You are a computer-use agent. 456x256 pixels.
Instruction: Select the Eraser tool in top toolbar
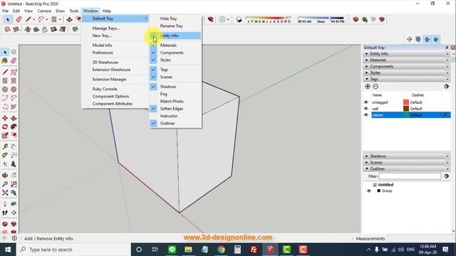19,19
